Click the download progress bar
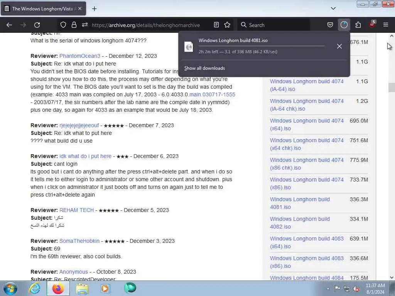 coord(262,46)
